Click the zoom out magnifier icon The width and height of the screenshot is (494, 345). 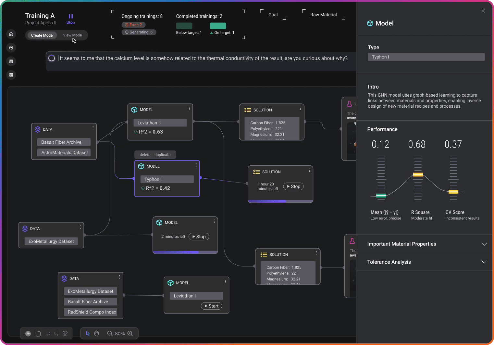pyautogui.click(x=110, y=333)
